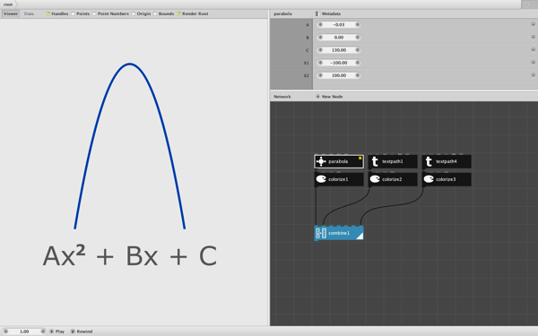Click the C value field 130.00
Image resolution: width=538 pixels, height=336 pixels.
[x=339, y=50]
